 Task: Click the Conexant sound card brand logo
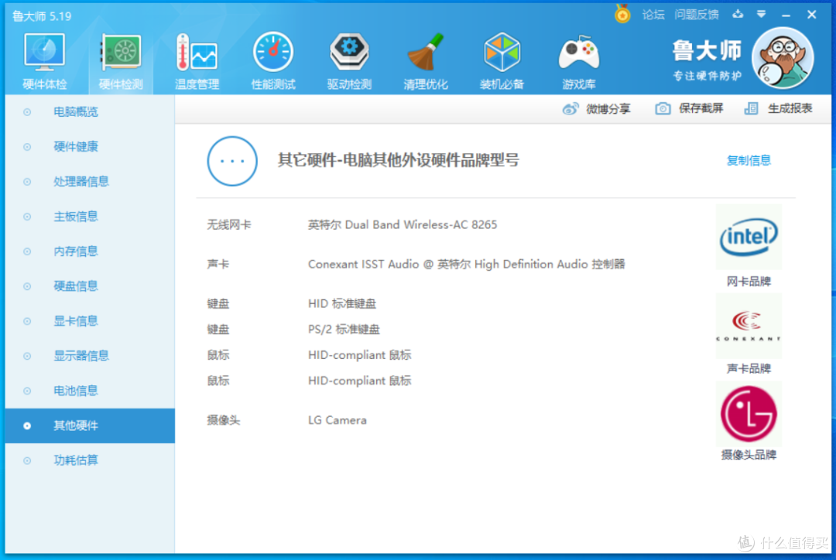coord(749,326)
